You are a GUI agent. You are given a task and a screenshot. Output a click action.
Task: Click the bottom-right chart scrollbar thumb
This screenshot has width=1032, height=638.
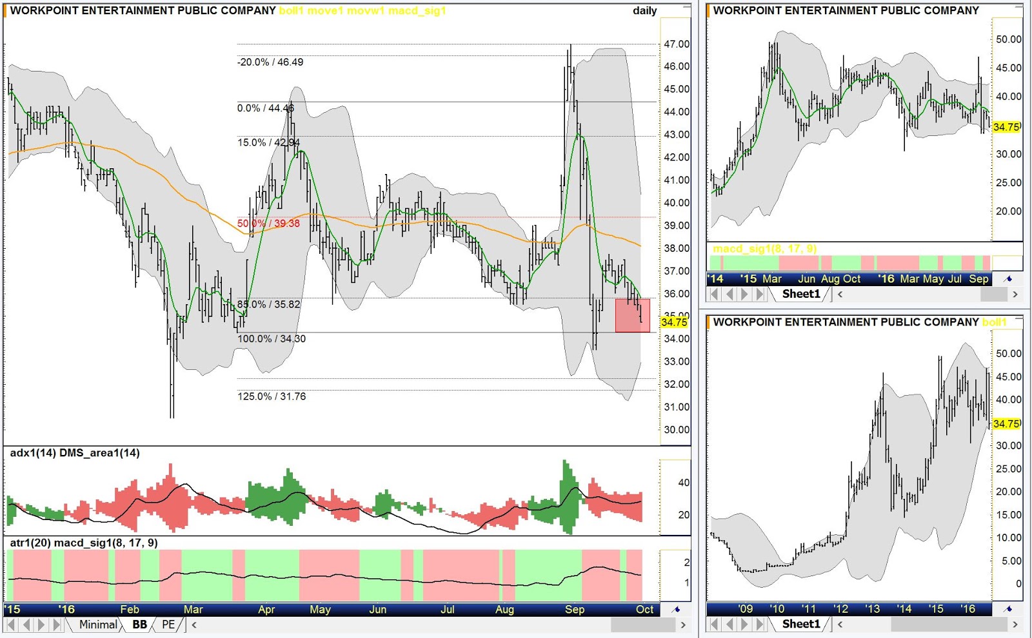949,624
